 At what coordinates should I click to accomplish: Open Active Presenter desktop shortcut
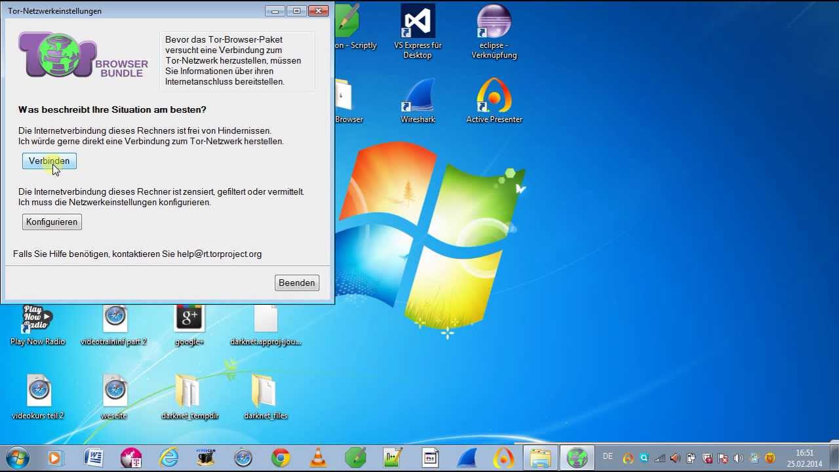(494, 101)
